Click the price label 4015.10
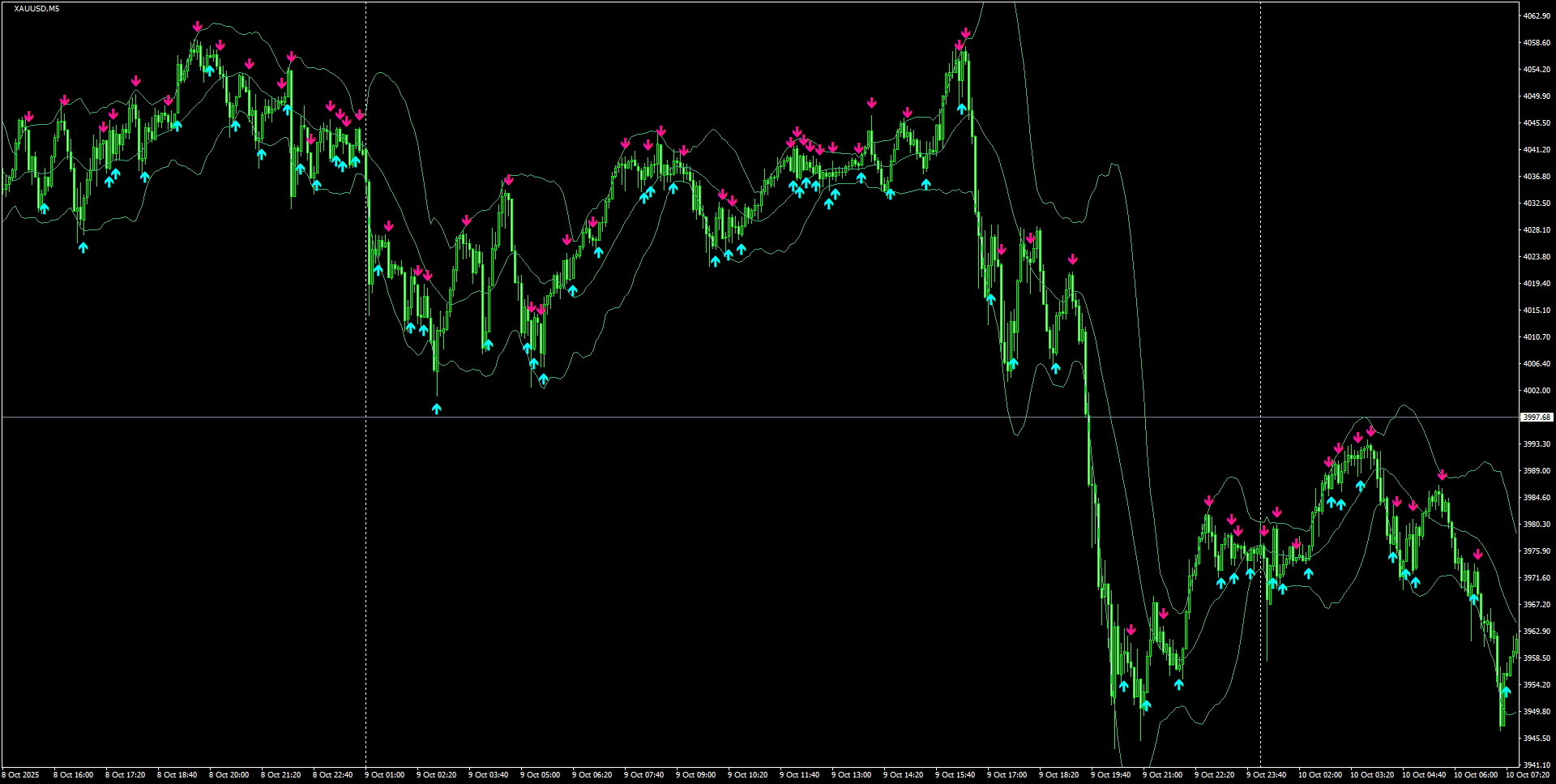 pyautogui.click(x=1537, y=311)
